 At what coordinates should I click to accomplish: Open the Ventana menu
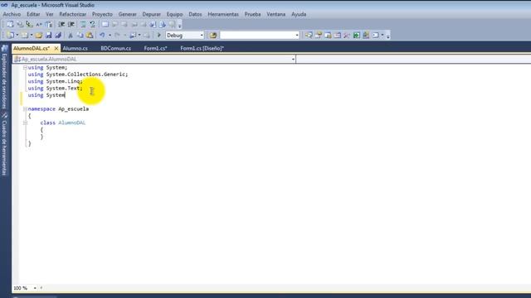click(276, 14)
